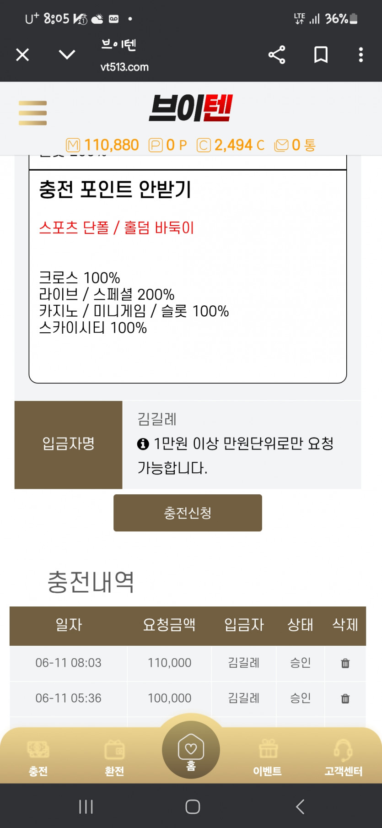Viewport: 382px width, 828px height.
Task: Tap the M balance 110,880 indicator
Action: [x=102, y=146]
